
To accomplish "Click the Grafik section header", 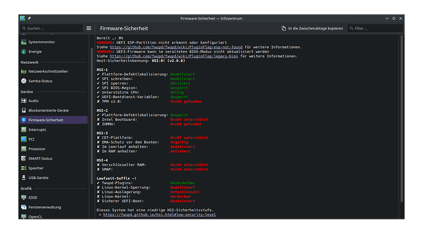I will pos(26,188).
